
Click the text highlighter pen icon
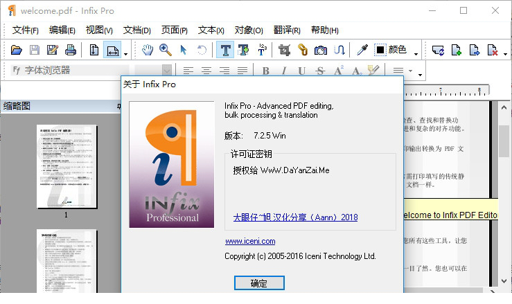[373, 70]
